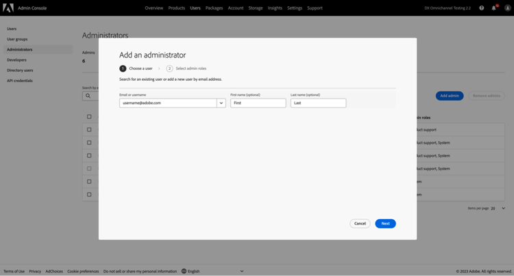
Task: Click step 2 circle Select admin roles
Action: tap(169, 68)
